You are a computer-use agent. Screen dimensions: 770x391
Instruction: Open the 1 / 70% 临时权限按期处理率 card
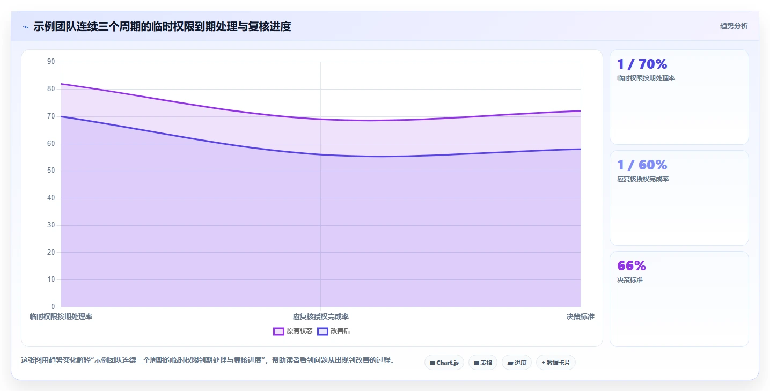tap(679, 97)
